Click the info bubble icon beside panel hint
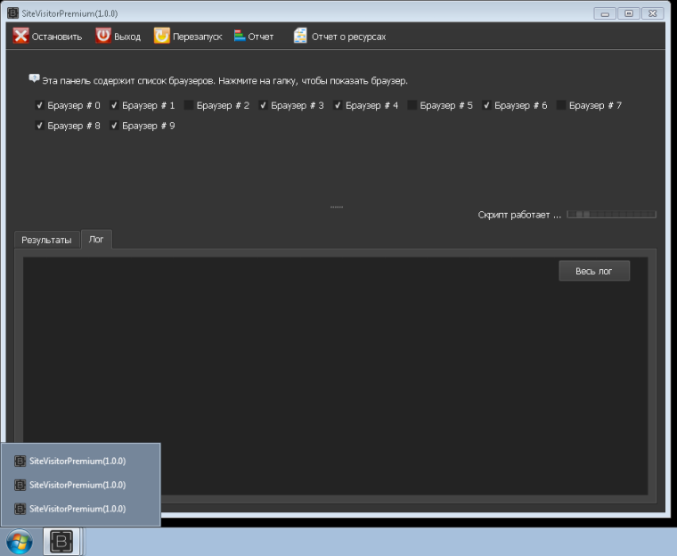Screen dimensions: 677x556 (34, 79)
